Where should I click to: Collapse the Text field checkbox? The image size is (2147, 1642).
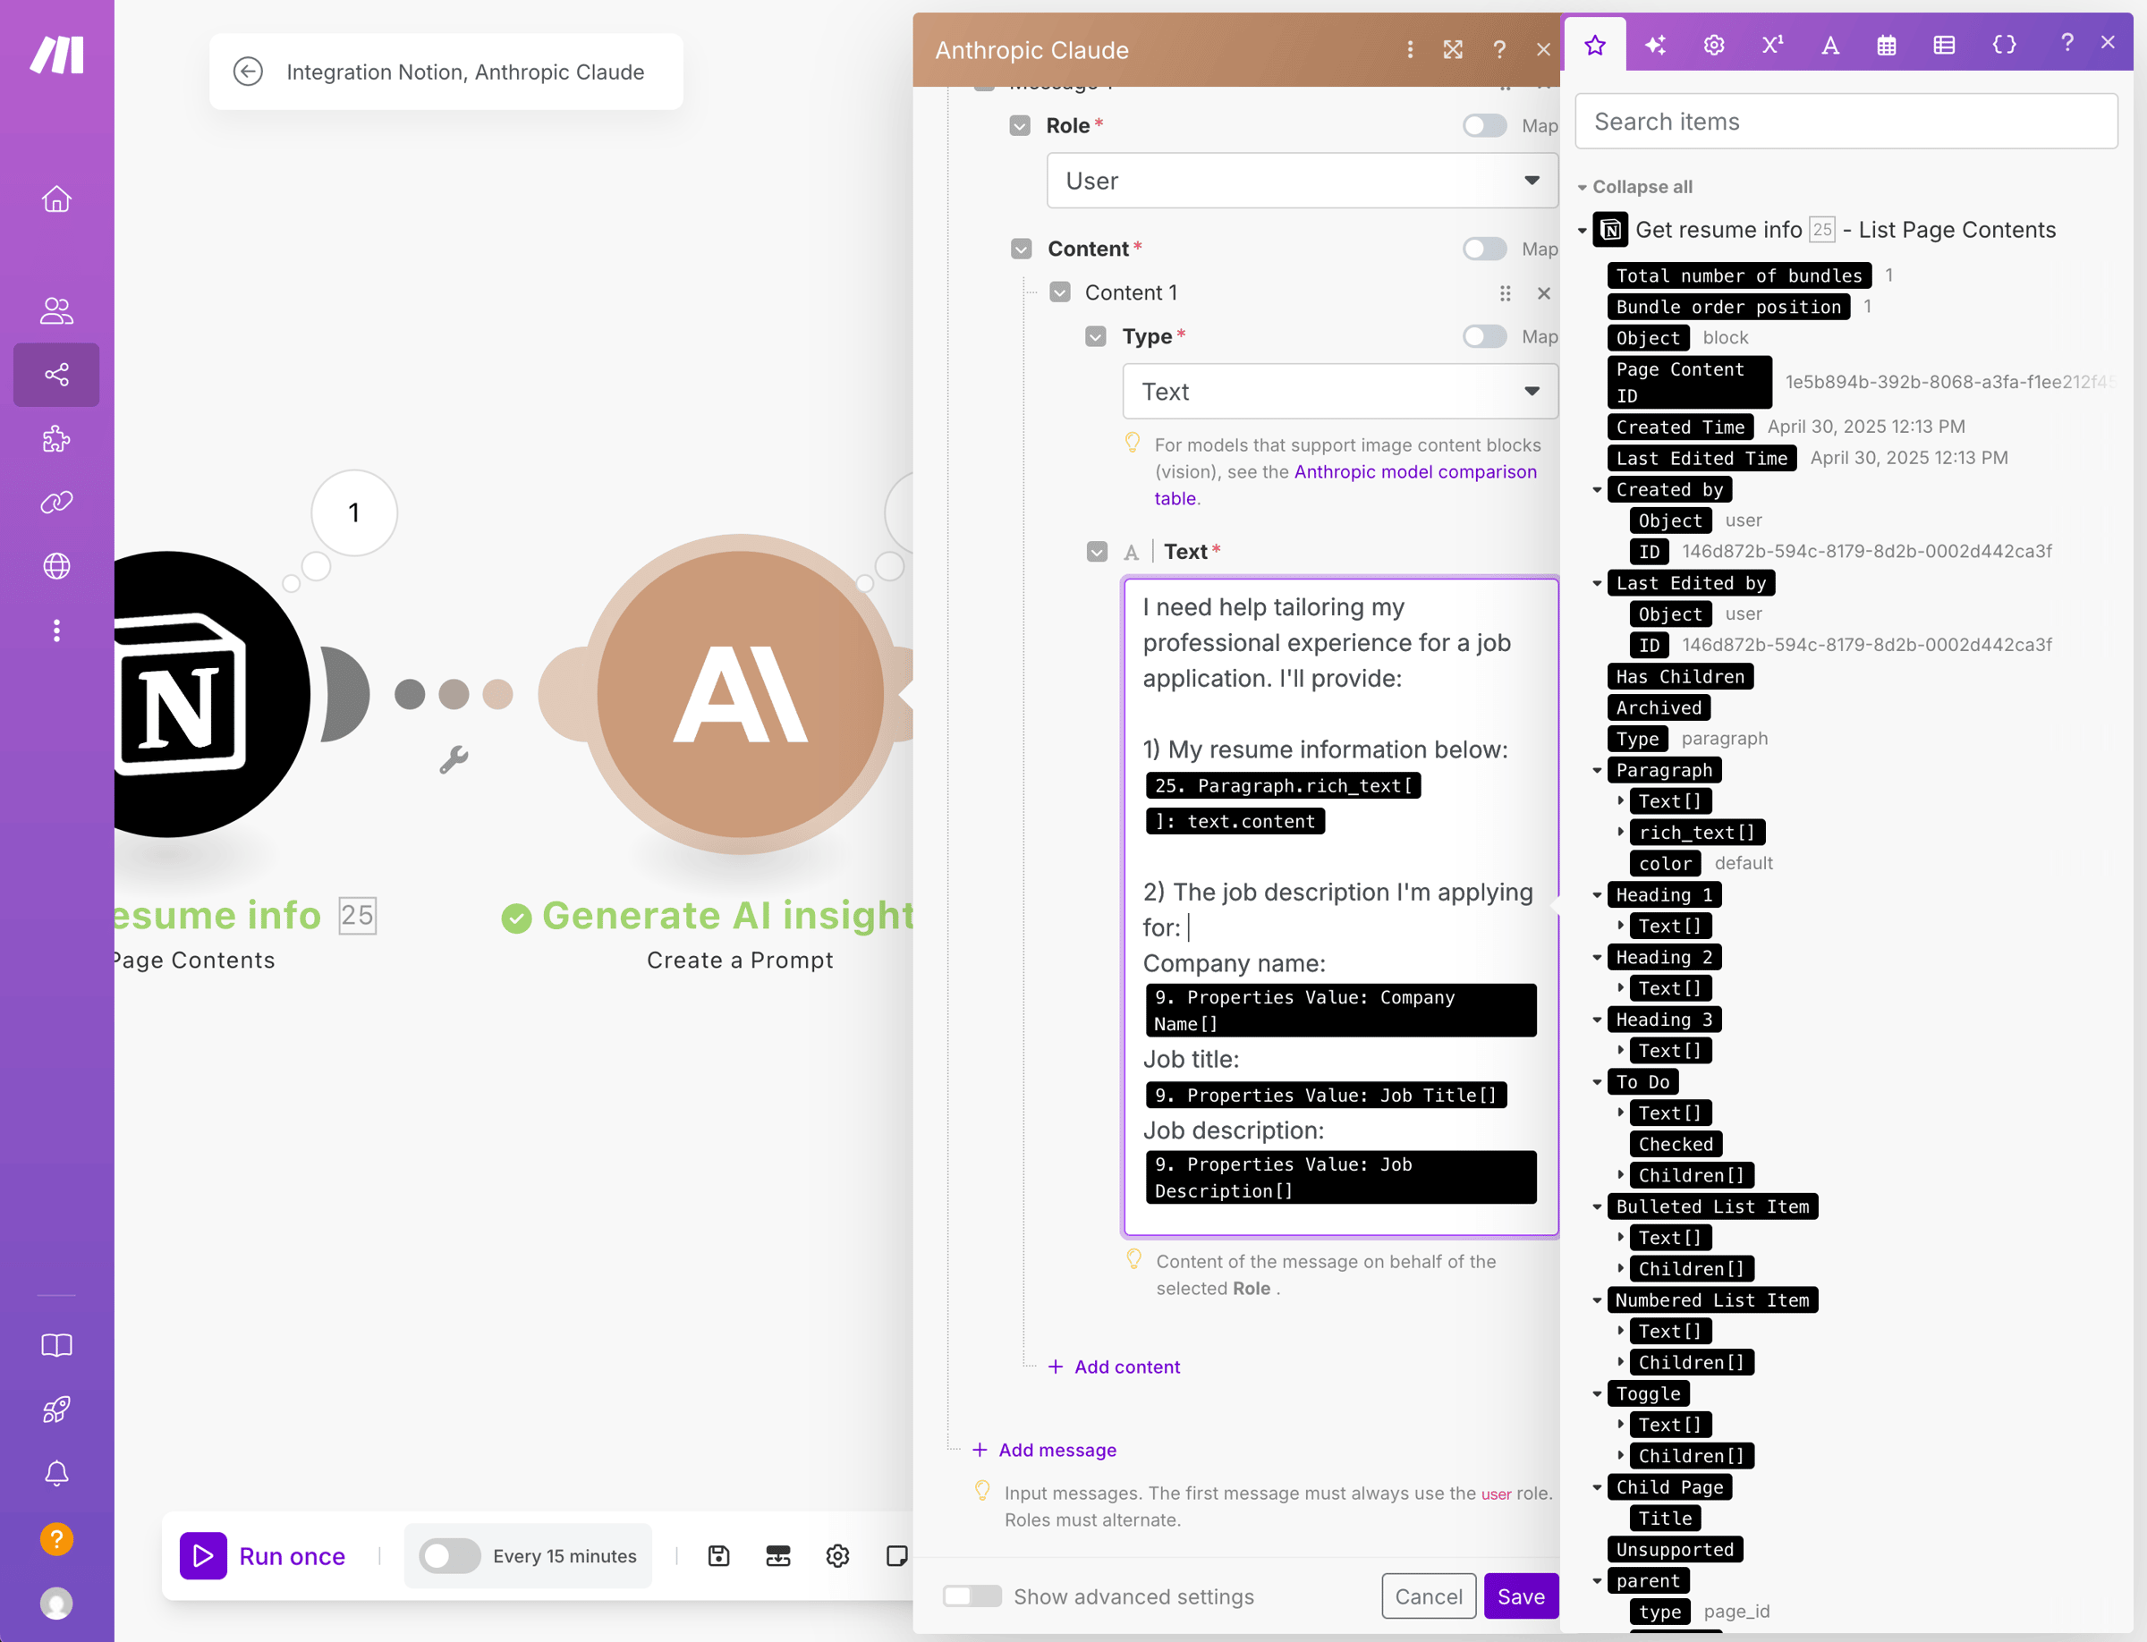(x=1097, y=552)
